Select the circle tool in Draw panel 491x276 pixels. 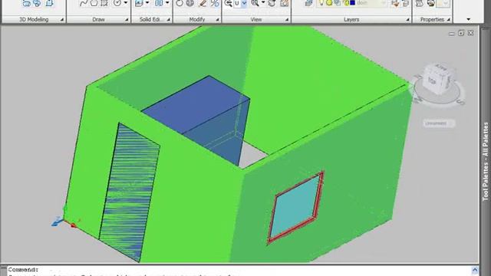(x=117, y=3)
